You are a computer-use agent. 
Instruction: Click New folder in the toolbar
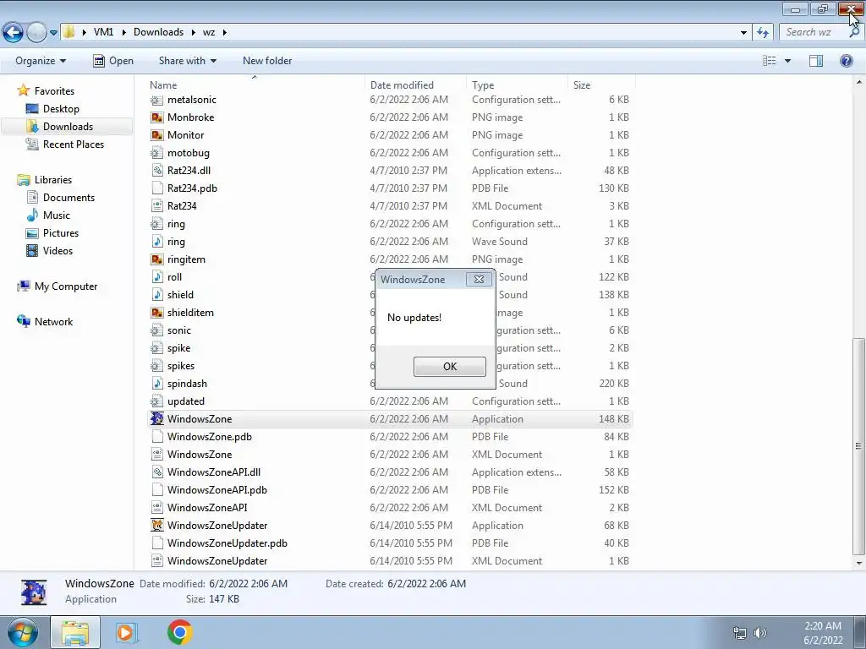(267, 61)
